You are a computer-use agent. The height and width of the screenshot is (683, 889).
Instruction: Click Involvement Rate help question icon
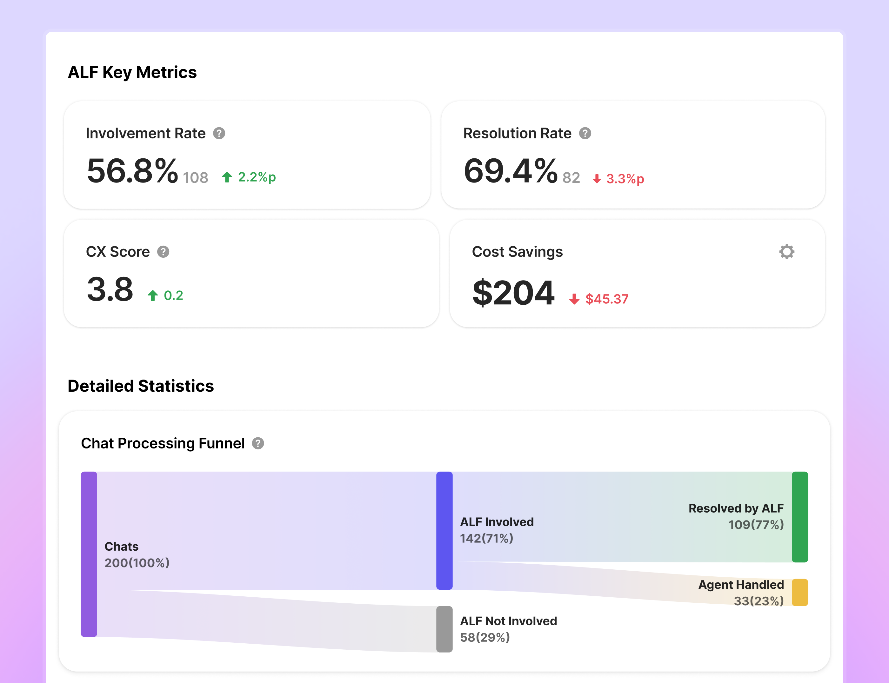click(219, 133)
